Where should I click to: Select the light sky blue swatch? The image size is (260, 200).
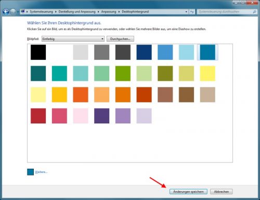click(186, 52)
